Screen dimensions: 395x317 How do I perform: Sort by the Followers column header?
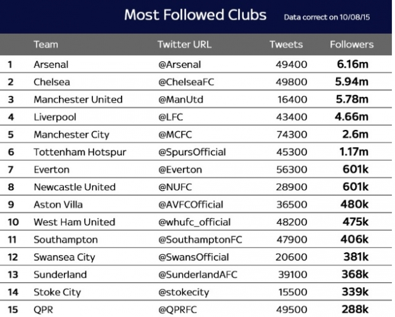pyautogui.click(x=351, y=45)
